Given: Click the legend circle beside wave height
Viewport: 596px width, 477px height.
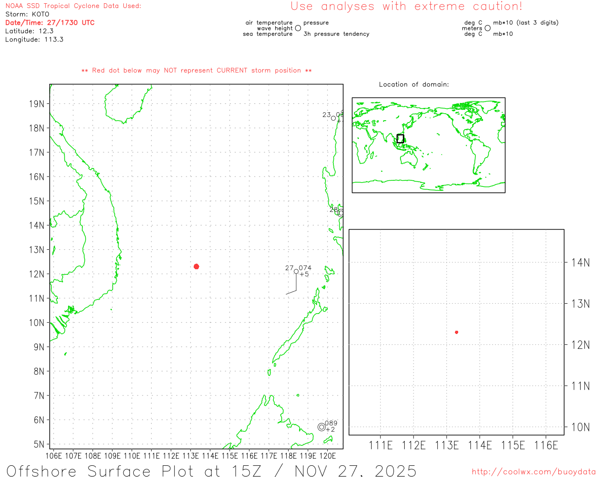Looking at the screenshot, I should [x=298, y=28].
